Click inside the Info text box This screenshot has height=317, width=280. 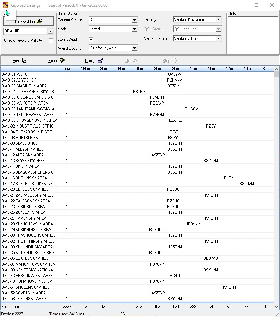253,35
